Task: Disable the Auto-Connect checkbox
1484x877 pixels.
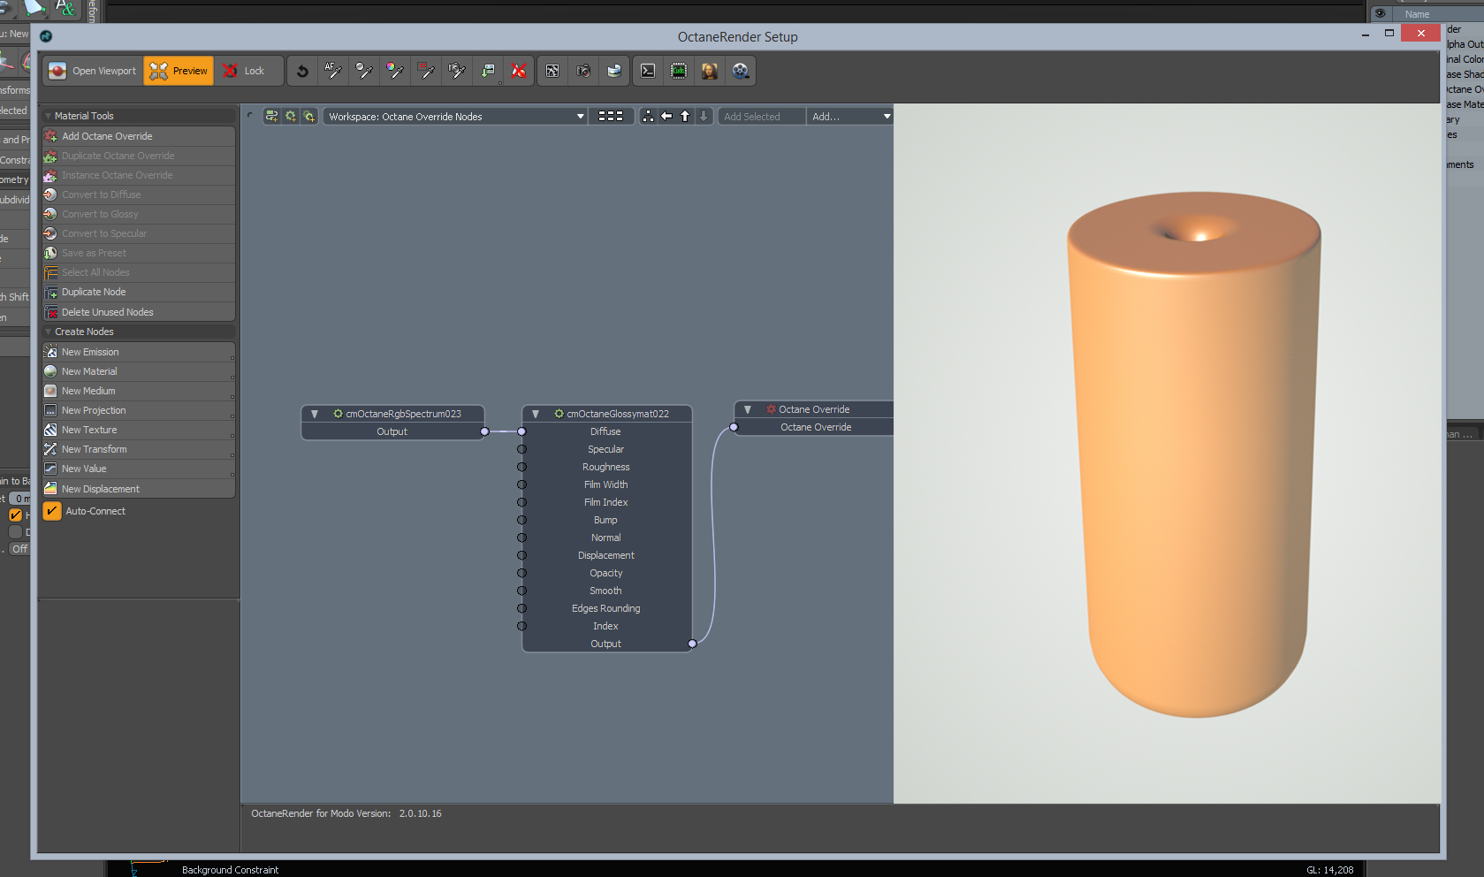Action: tap(52, 511)
